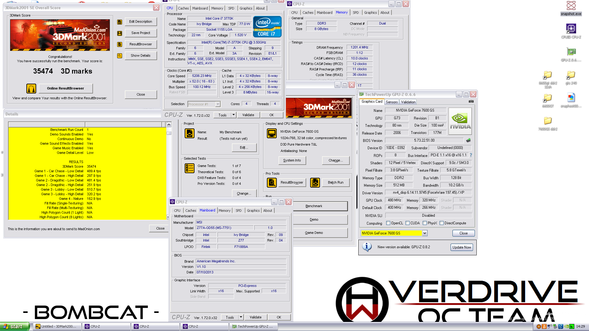
Task: Click the Benchmark button in 3DMark
Action: (x=320, y=206)
